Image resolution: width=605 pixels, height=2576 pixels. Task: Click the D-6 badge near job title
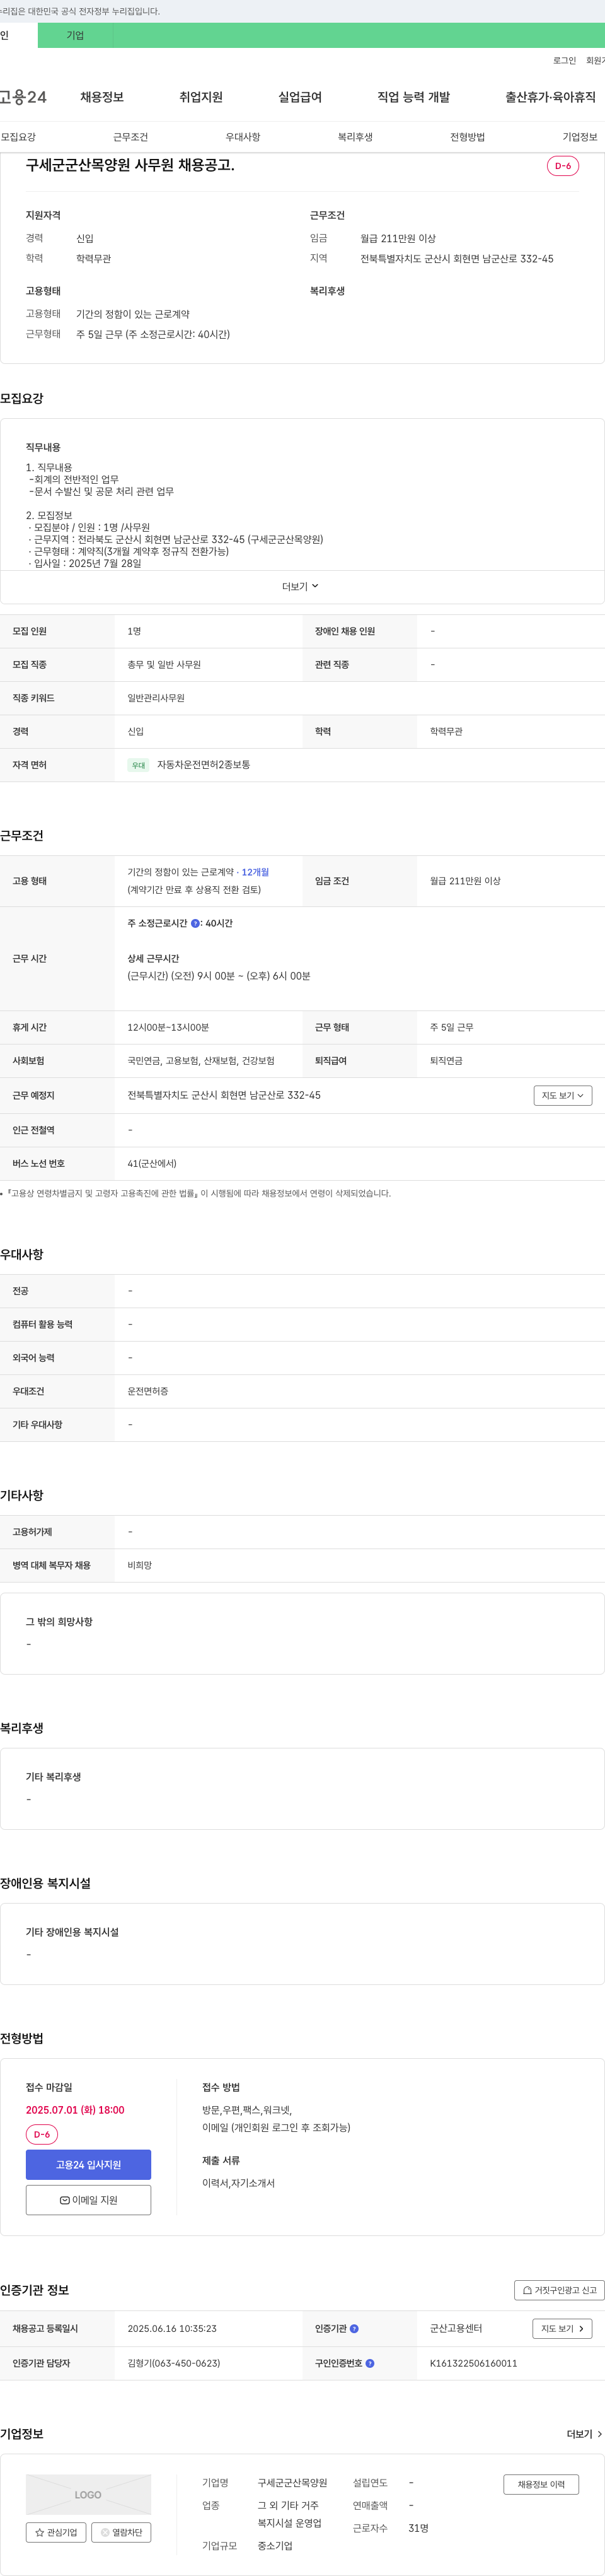(563, 166)
